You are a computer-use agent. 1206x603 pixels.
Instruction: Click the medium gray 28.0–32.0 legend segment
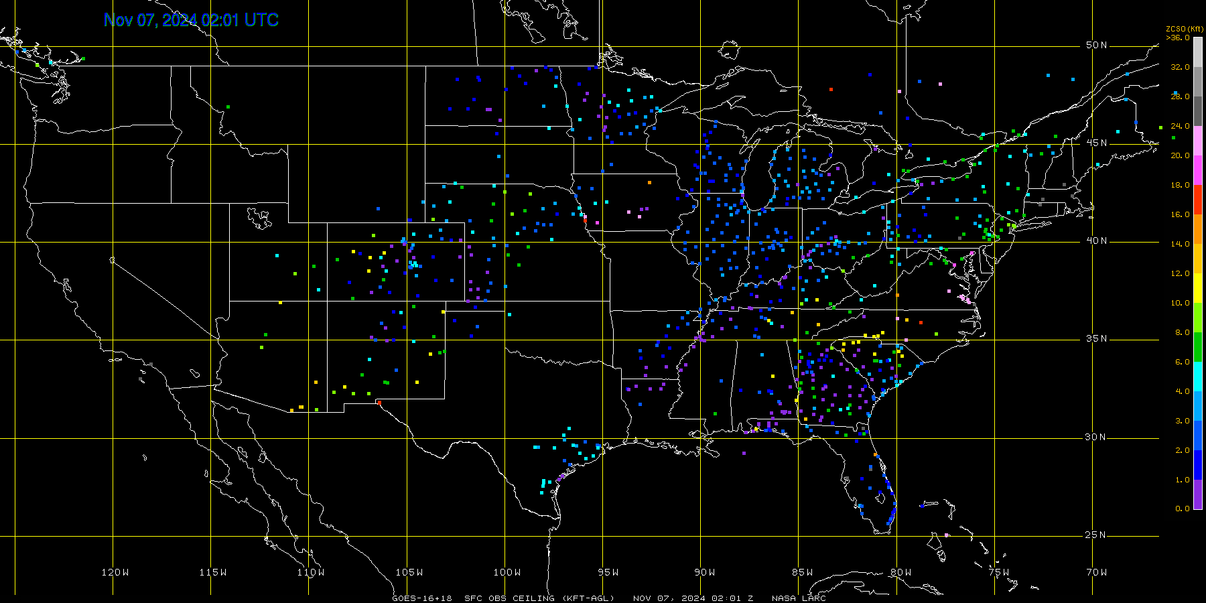[x=1198, y=82]
